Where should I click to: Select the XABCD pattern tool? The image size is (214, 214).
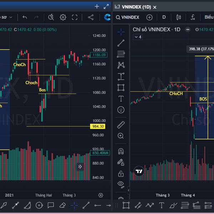click(121, 65)
